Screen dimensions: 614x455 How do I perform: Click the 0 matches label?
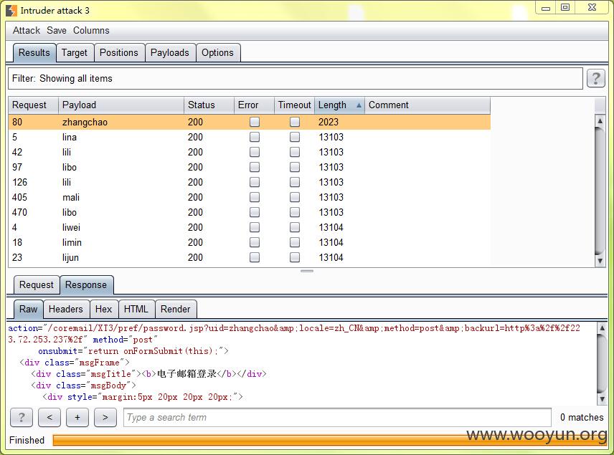(x=582, y=418)
